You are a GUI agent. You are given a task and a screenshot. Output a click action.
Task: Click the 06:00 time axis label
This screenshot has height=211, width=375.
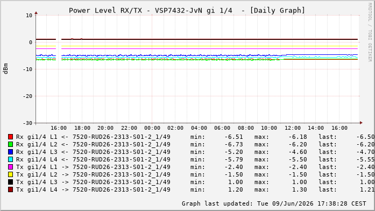(222, 128)
